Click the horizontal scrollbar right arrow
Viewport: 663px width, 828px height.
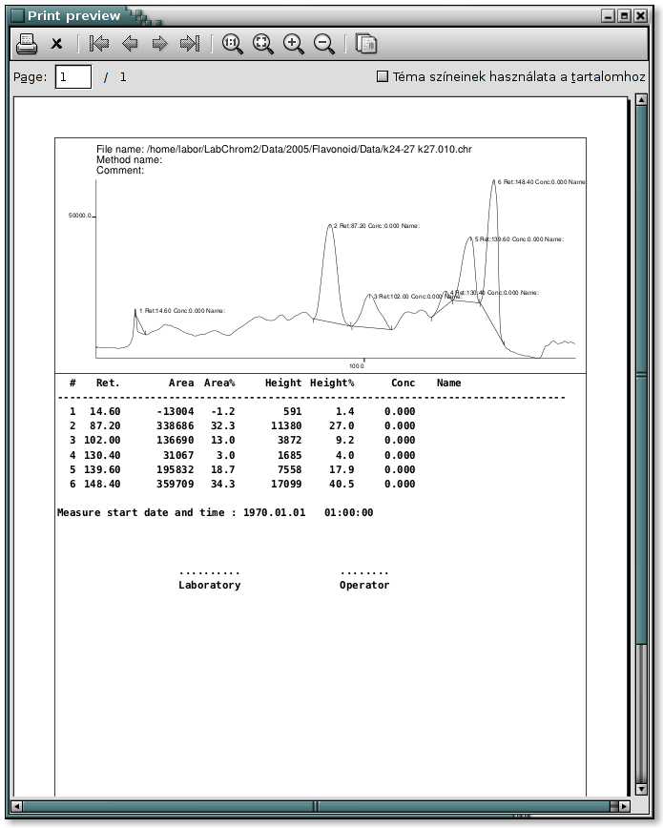[625, 806]
